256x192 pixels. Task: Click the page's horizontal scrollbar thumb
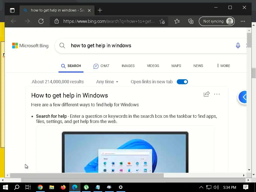[x=87, y=175]
